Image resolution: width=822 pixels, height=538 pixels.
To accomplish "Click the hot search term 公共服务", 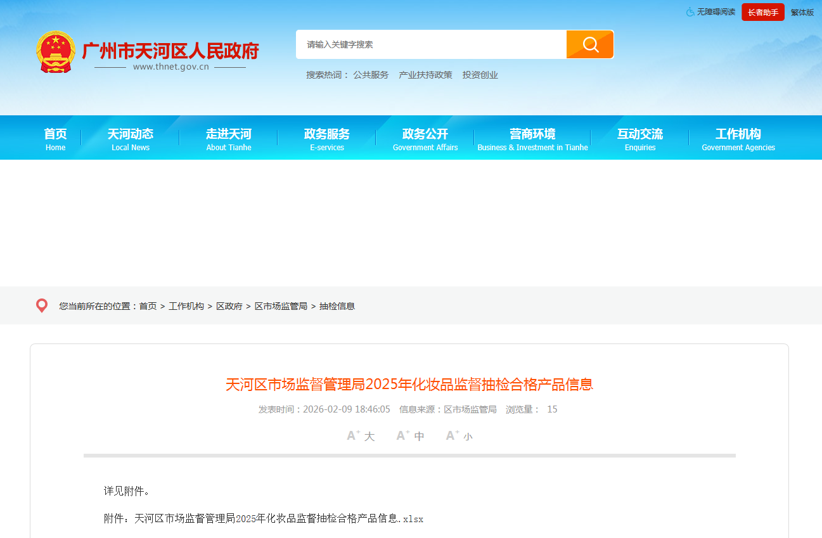I will coord(371,75).
